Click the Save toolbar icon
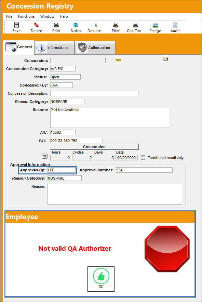 pos(16,25)
